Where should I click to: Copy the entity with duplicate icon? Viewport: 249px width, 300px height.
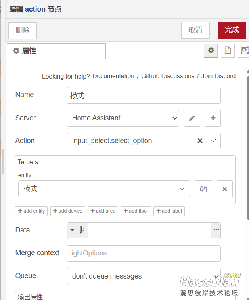tap(203, 189)
